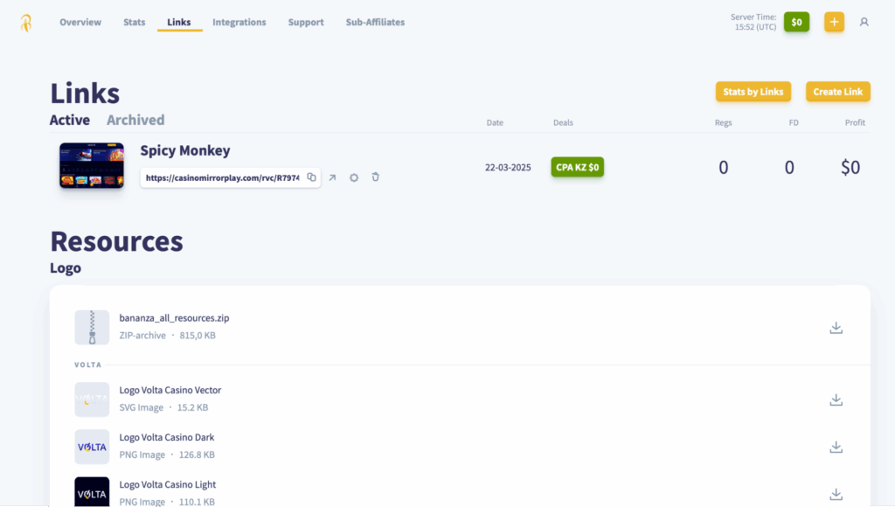Click the Spicy Monkey $0 profit value
The height and width of the screenshot is (507, 895).
click(x=850, y=167)
